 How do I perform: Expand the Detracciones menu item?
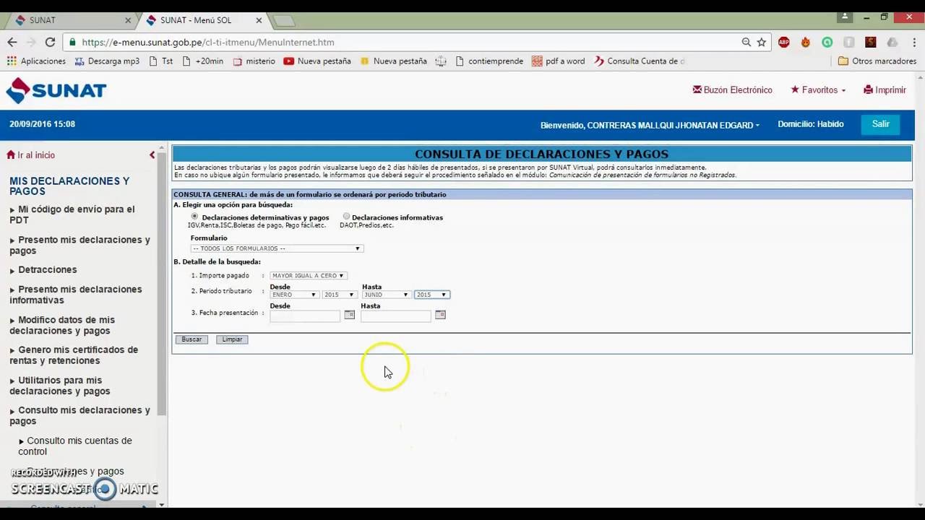click(43, 269)
